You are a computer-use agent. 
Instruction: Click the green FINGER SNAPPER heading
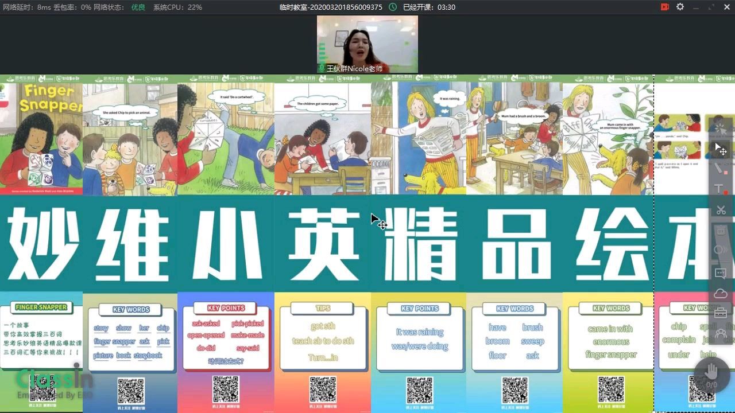[x=41, y=307]
